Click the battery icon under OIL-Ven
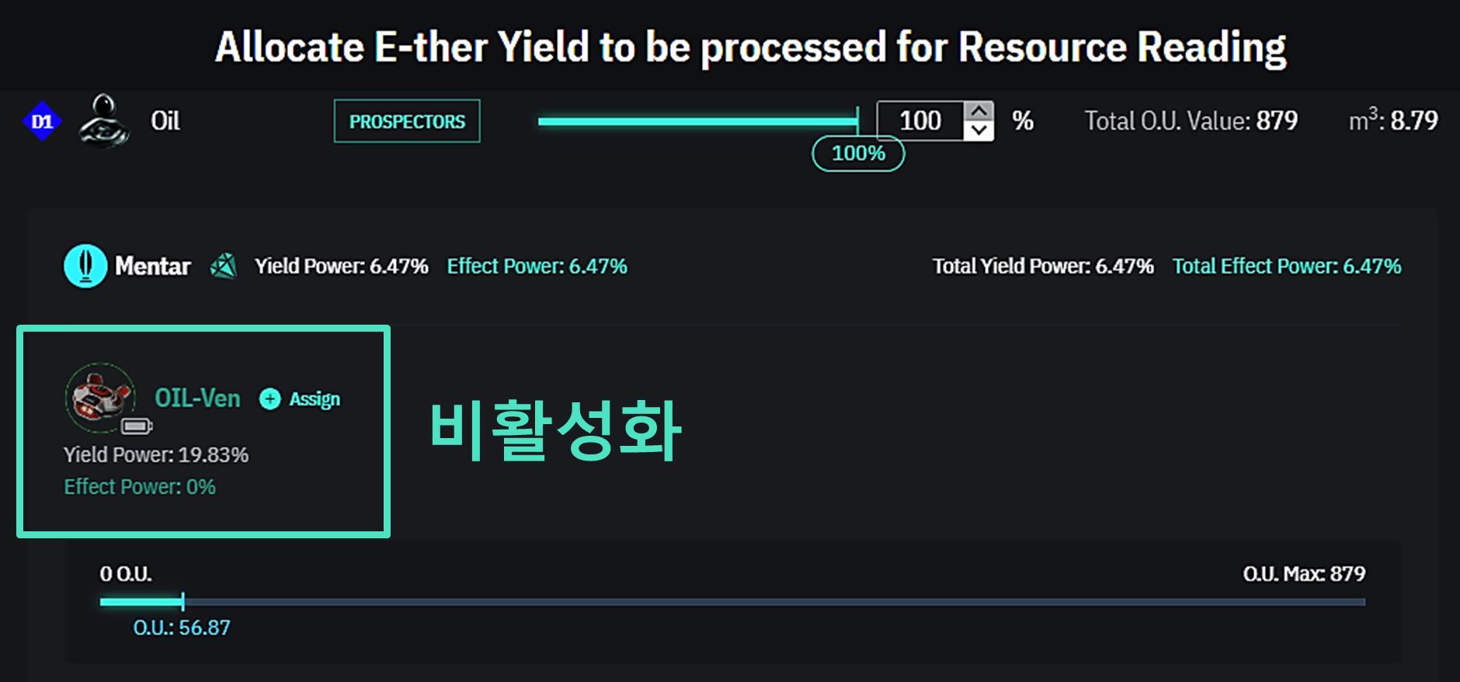This screenshot has width=1460, height=682. [x=137, y=426]
